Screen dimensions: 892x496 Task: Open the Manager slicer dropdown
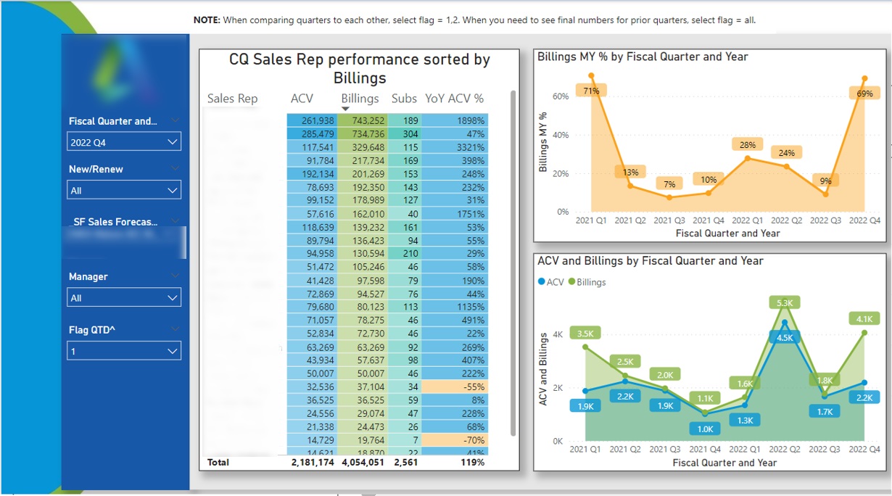tap(124, 298)
